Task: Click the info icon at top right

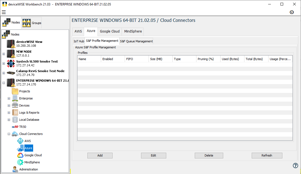Action: coord(292,12)
